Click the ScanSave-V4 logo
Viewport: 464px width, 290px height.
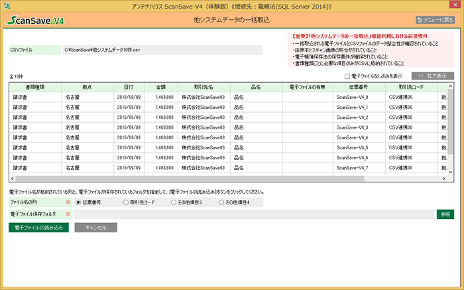[36, 21]
